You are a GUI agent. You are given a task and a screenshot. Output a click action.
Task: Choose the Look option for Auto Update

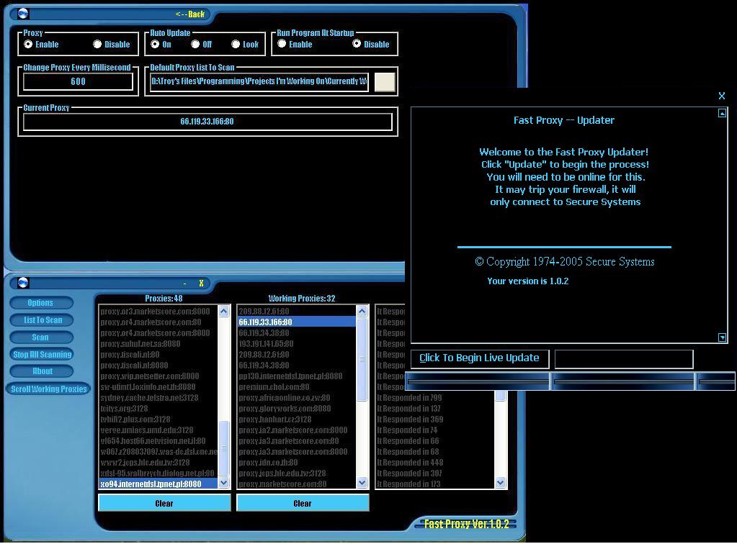(x=236, y=44)
